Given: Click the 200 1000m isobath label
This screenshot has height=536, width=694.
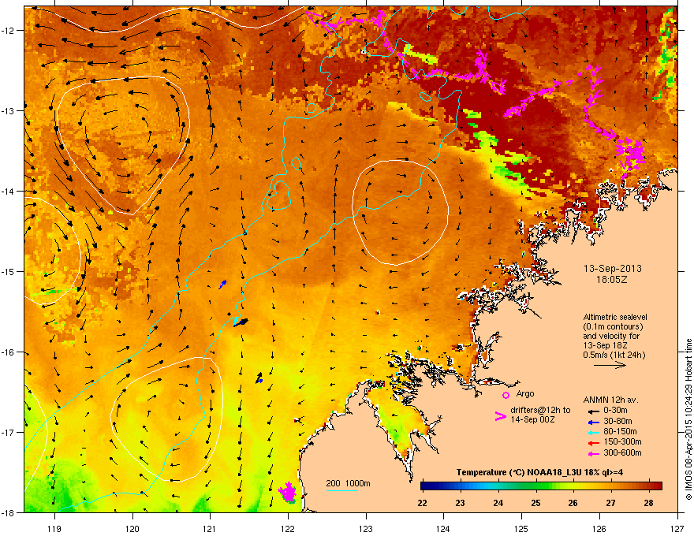Looking at the screenshot, I should point(348,483).
